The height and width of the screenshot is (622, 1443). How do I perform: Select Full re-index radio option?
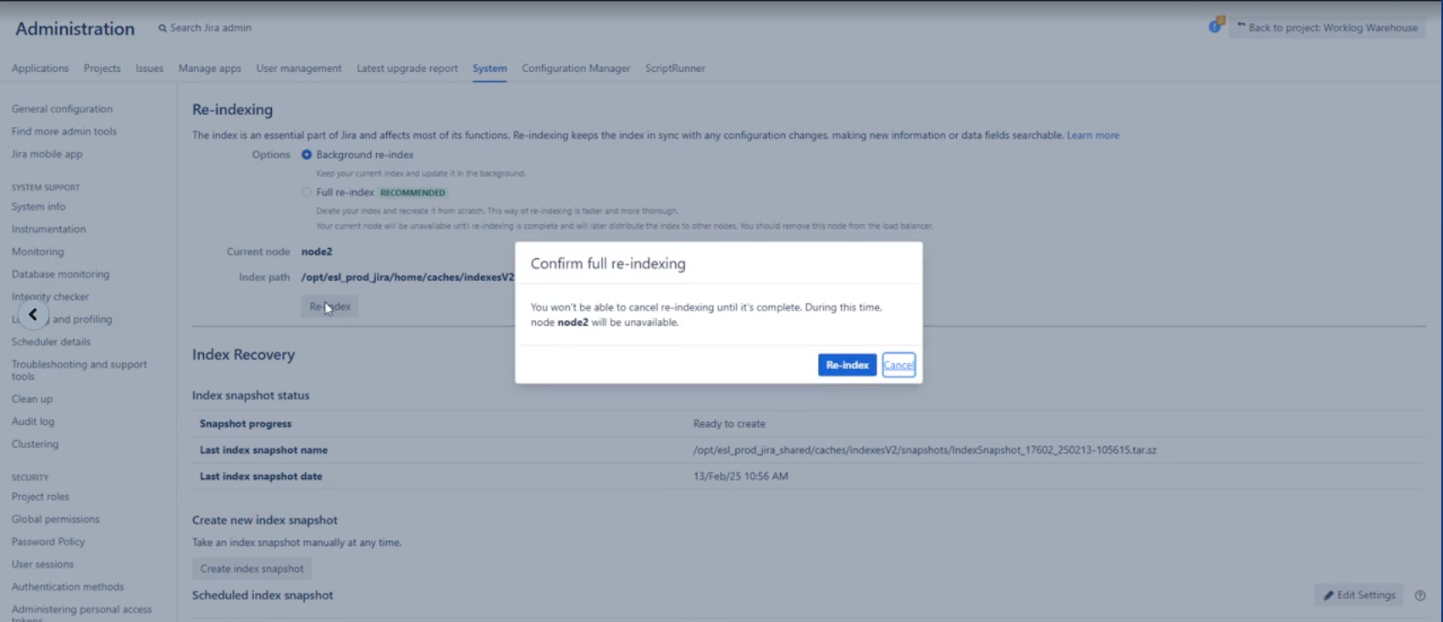pyautogui.click(x=307, y=192)
